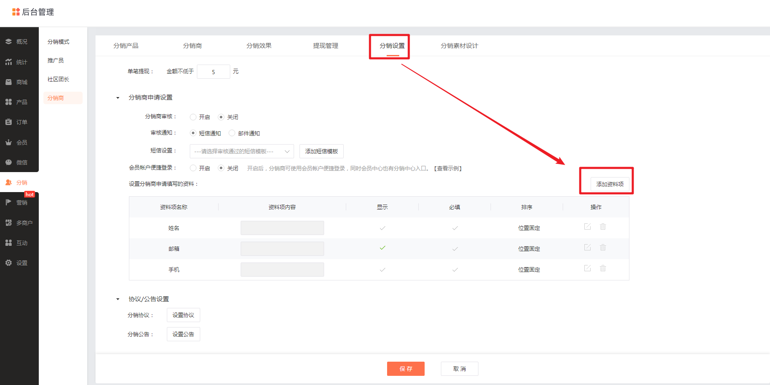The width and height of the screenshot is (770, 385).
Task: Switch to the 分销商 tab
Action: click(x=192, y=46)
